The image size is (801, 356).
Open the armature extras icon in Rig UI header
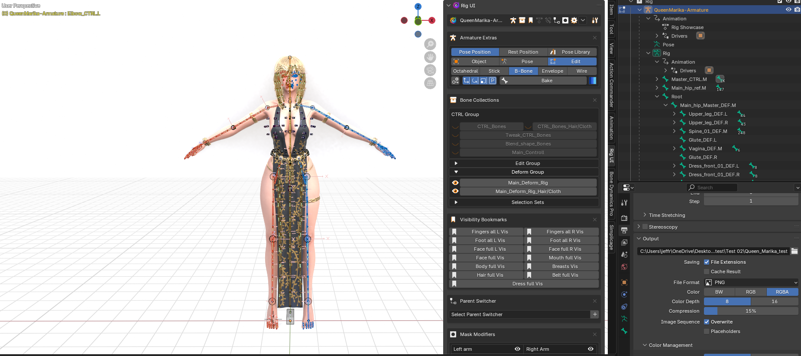pos(513,20)
